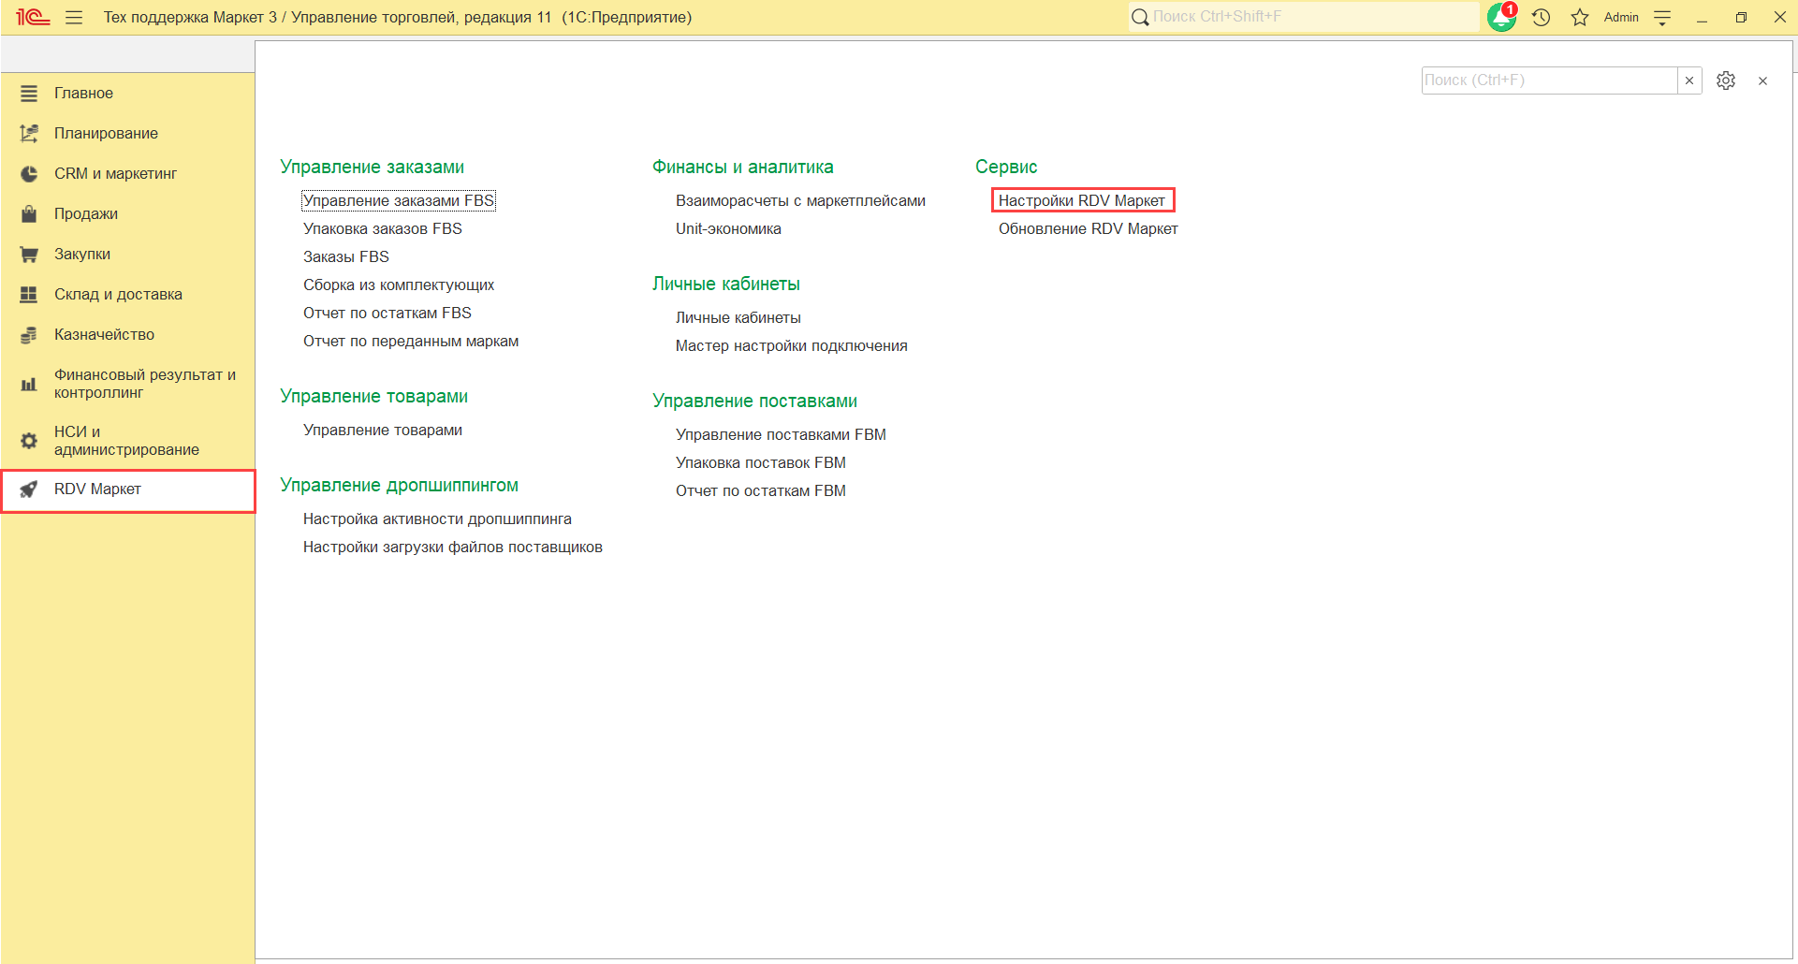Clear the function panel search field
Screen dimensions: 1798x964
pyautogui.click(x=1689, y=80)
